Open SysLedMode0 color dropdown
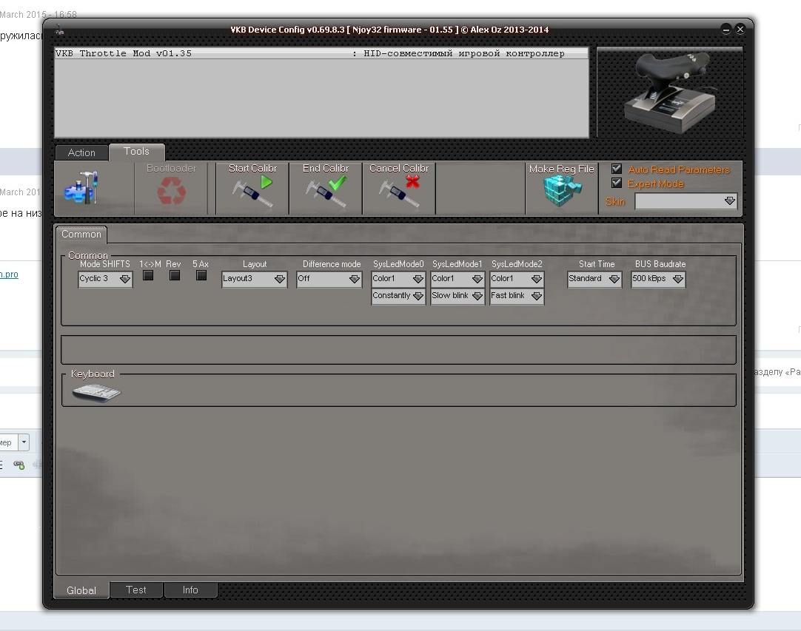Viewport: 801px width, 631px height. pos(398,279)
